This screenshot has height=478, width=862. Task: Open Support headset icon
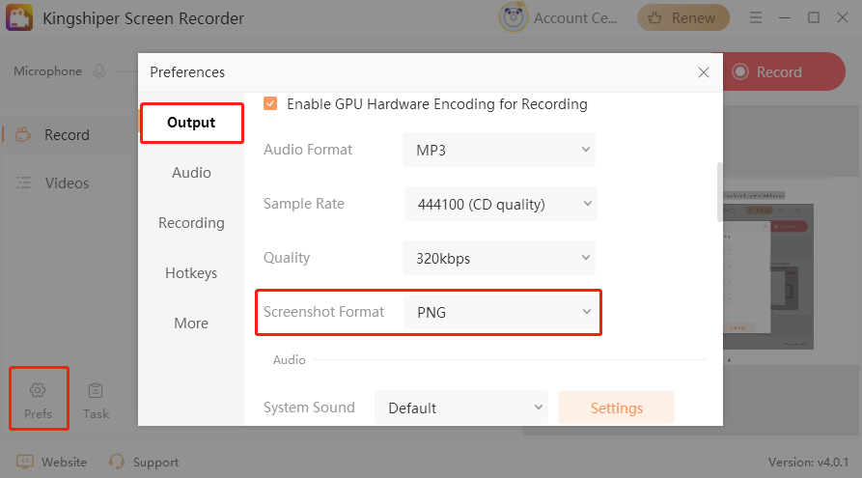[x=116, y=462]
